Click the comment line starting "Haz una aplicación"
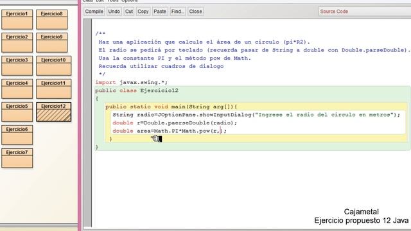Screen dimensions: 411x231 point(204,42)
